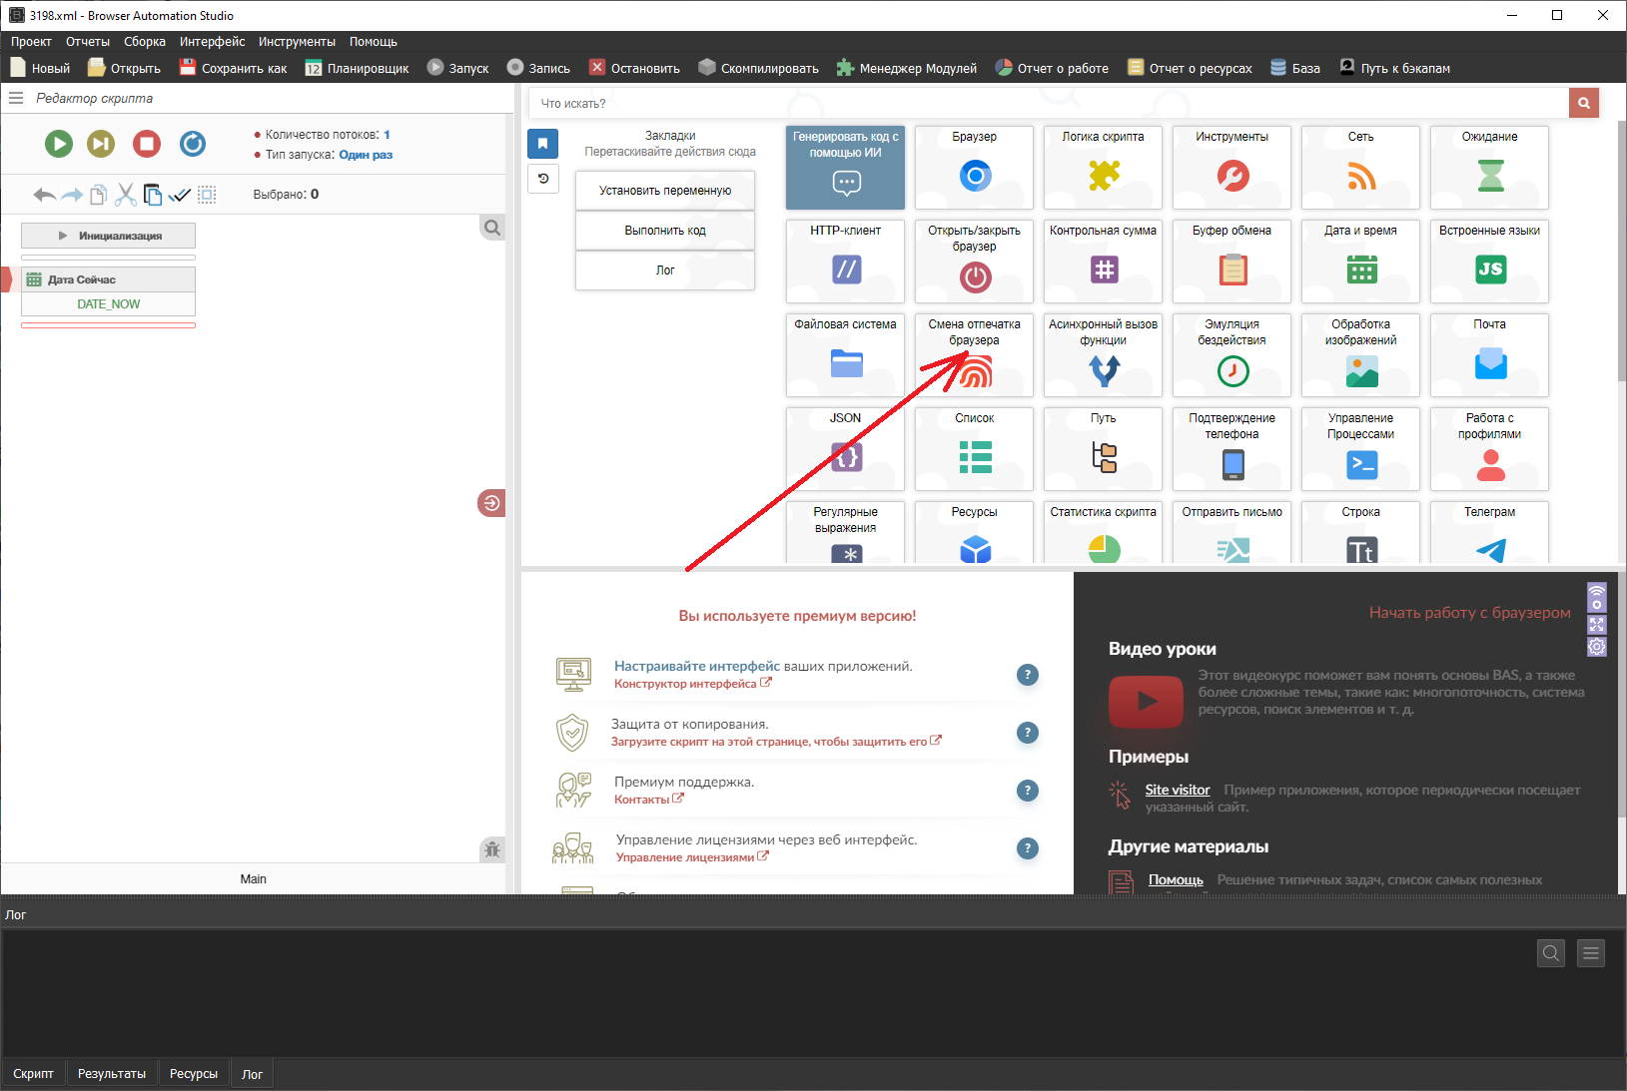
Task: Open the Встроенные языки JS module
Action: pyautogui.click(x=1488, y=261)
